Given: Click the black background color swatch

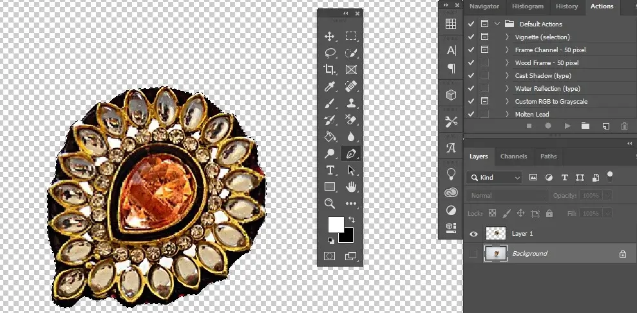Looking at the screenshot, I should point(347,236).
